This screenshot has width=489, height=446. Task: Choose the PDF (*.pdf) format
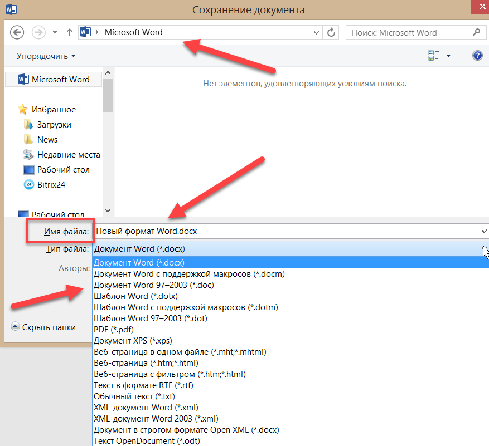(x=114, y=330)
